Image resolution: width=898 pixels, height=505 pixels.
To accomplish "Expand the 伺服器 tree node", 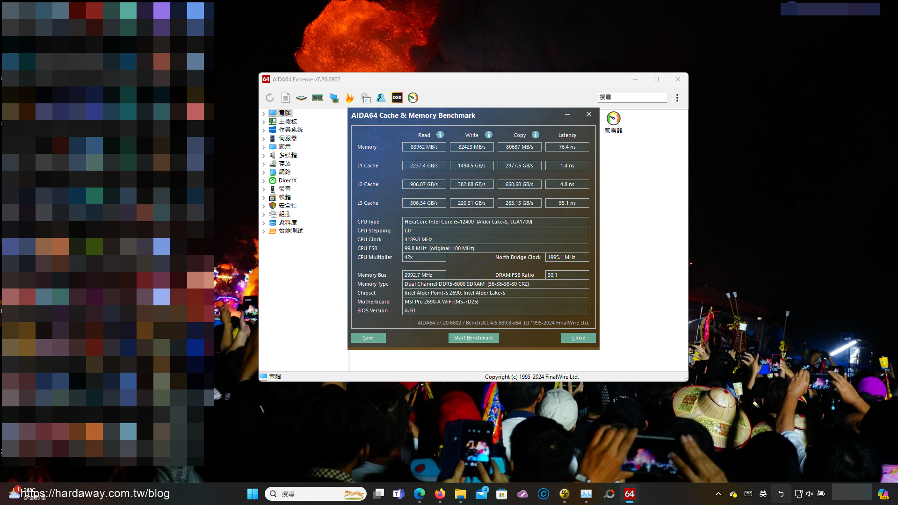I will [x=263, y=138].
